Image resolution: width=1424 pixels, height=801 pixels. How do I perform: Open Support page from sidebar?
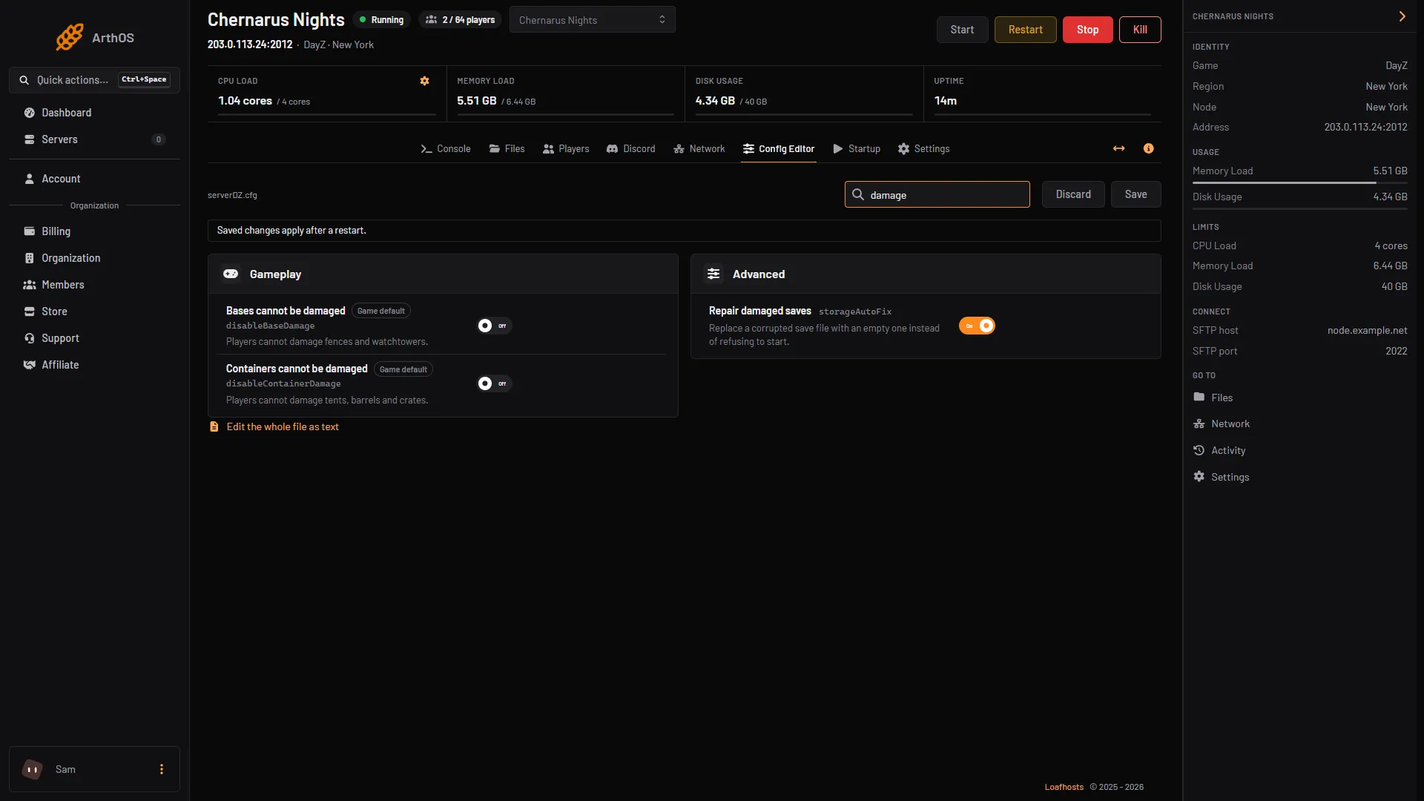coord(94,338)
